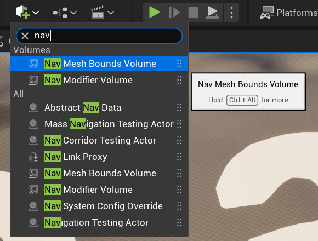Viewport: 318px width, 241px height.
Task: Focus the actor search field
Action: (x=99, y=36)
